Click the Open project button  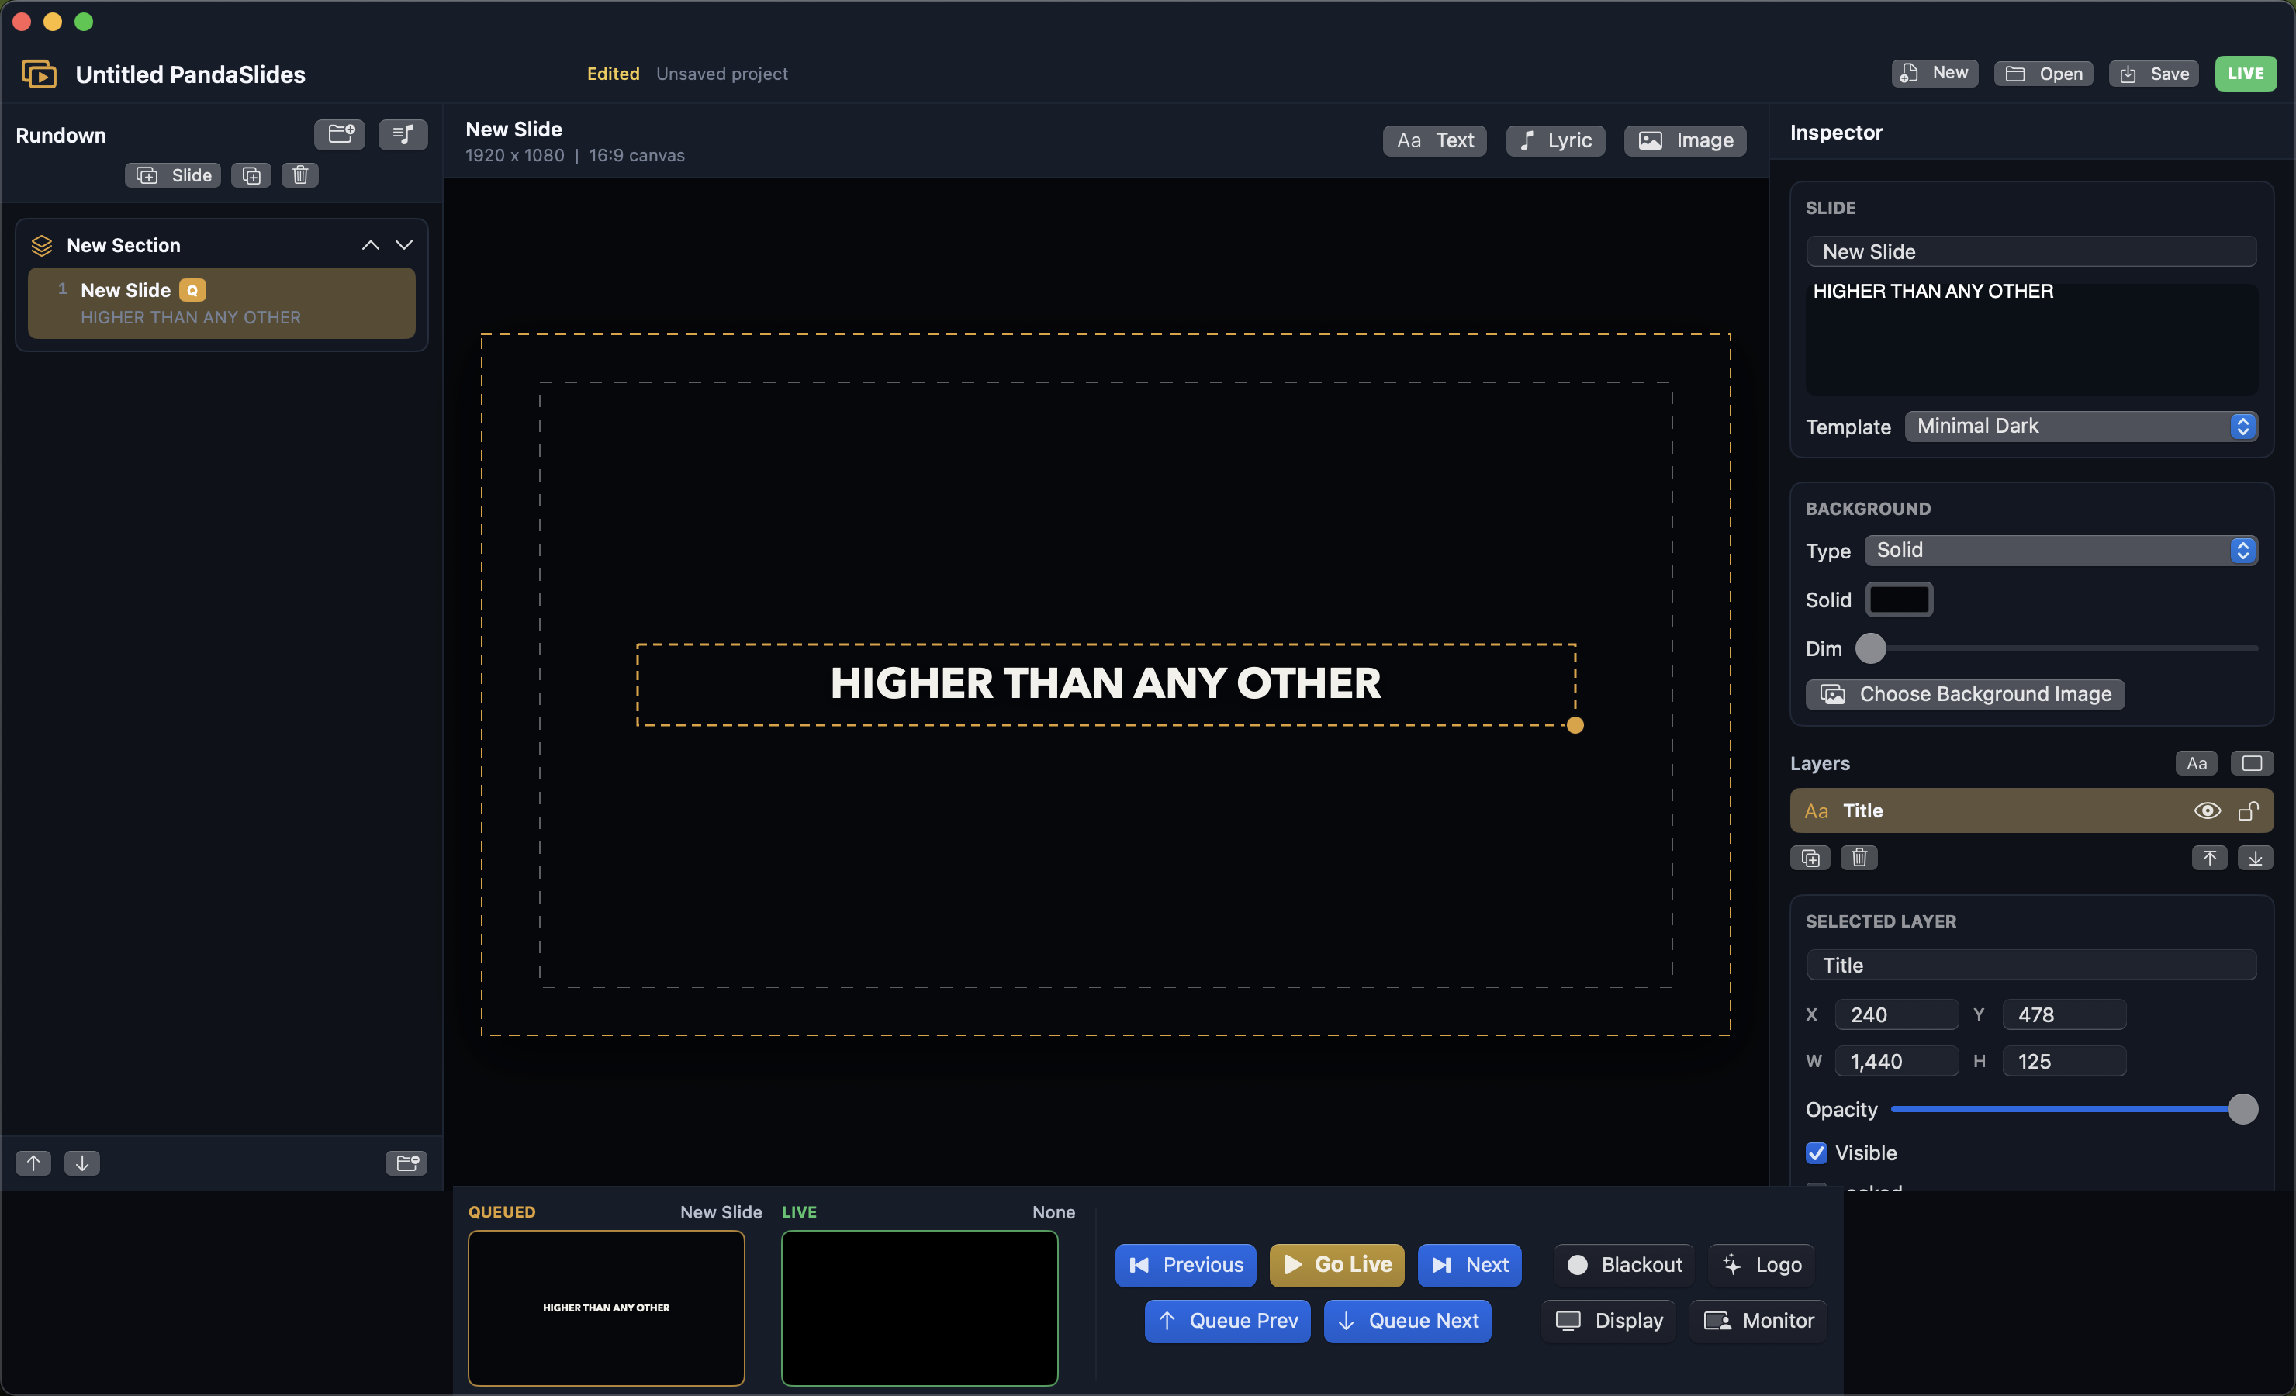[2043, 74]
